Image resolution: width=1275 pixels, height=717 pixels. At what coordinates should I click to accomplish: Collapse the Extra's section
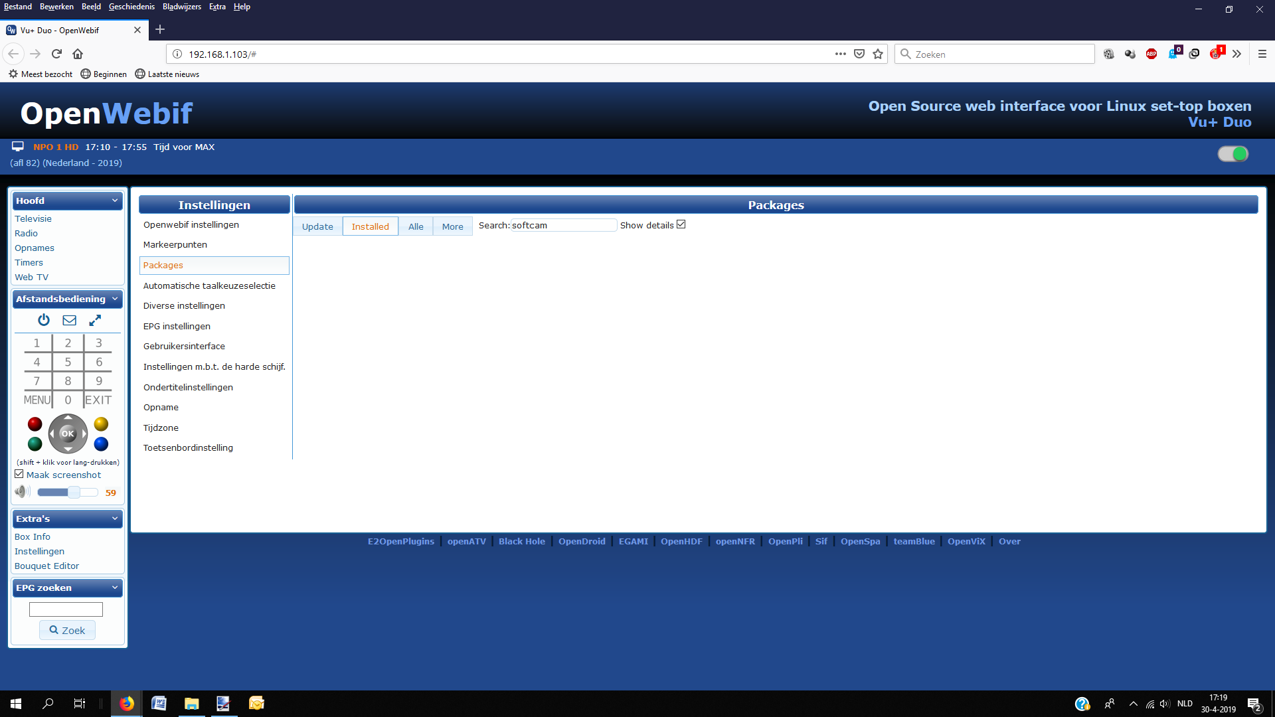(x=115, y=518)
